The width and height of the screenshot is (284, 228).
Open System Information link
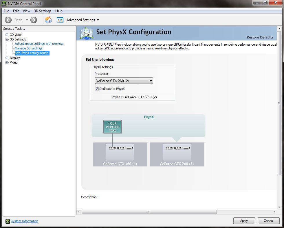(24, 221)
